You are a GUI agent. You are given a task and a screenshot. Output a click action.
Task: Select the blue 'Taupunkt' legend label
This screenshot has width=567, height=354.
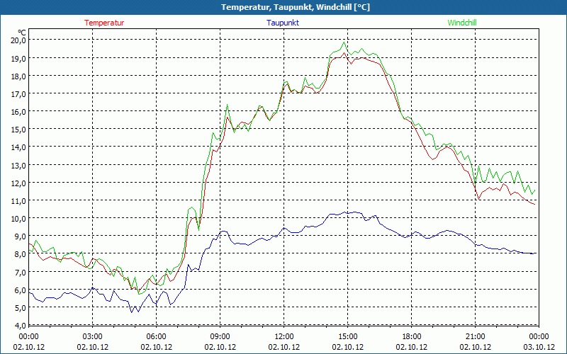coord(283,23)
